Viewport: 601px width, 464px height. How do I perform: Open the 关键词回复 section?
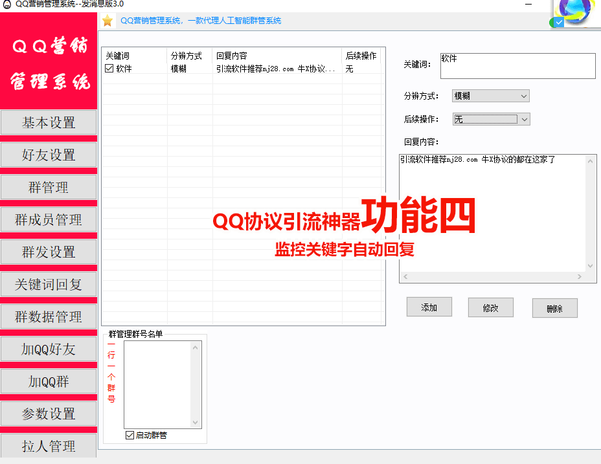pyautogui.click(x=49, y=285)
